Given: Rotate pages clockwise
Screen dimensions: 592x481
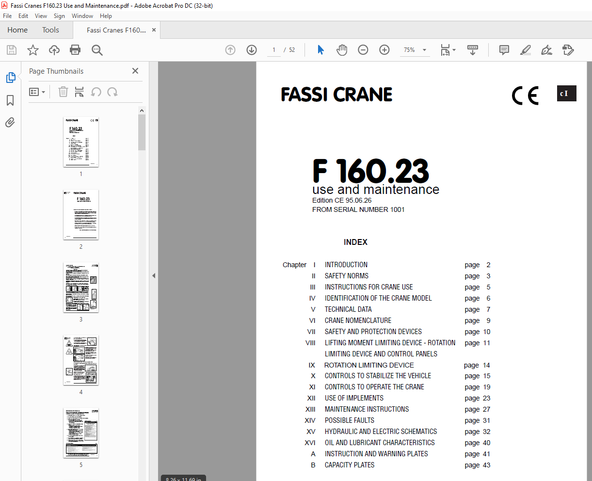Looking at the screenshot, I should 112,92.
